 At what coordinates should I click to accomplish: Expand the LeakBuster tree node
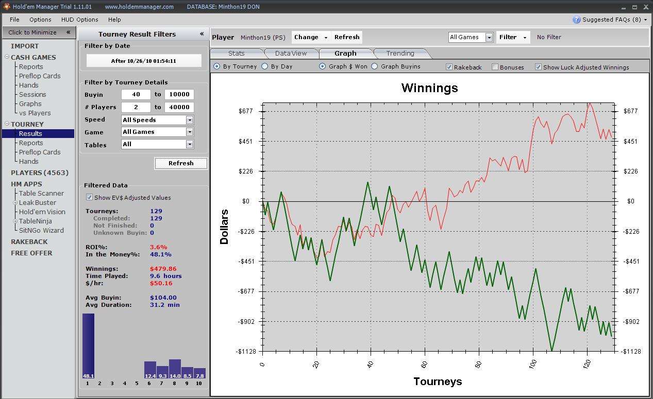(15, 203)
